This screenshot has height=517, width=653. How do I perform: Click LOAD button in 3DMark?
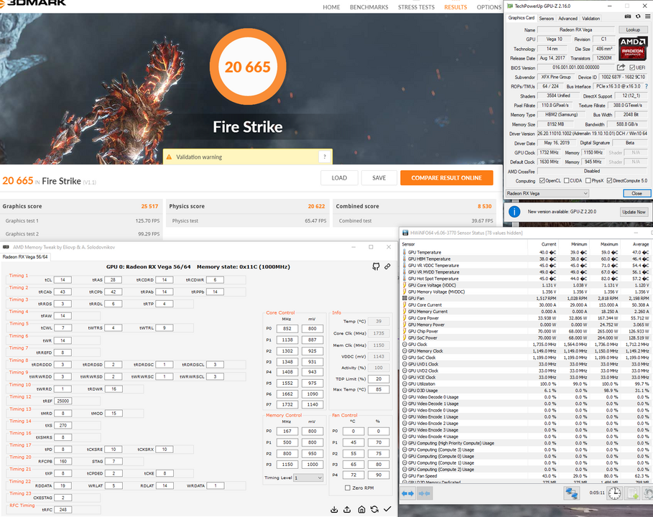click(339, 178)
